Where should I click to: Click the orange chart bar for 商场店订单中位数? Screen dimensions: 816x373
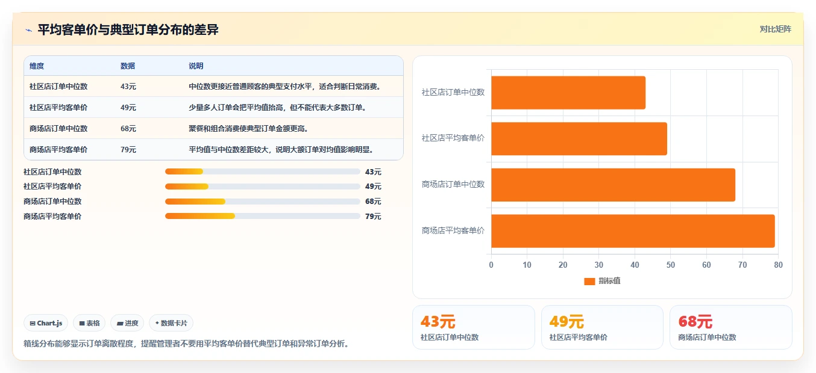(613, 185)
